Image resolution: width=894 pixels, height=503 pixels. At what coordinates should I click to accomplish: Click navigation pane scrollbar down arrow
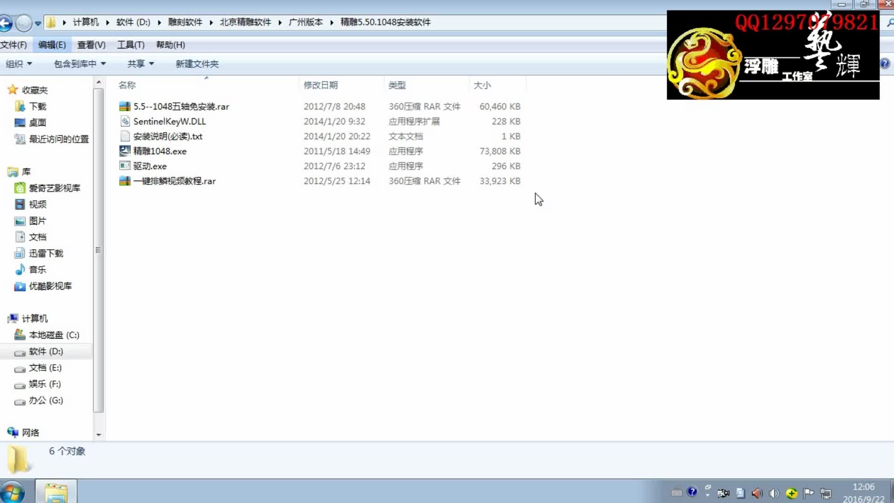pyautogui.click(x=98, y=435)
